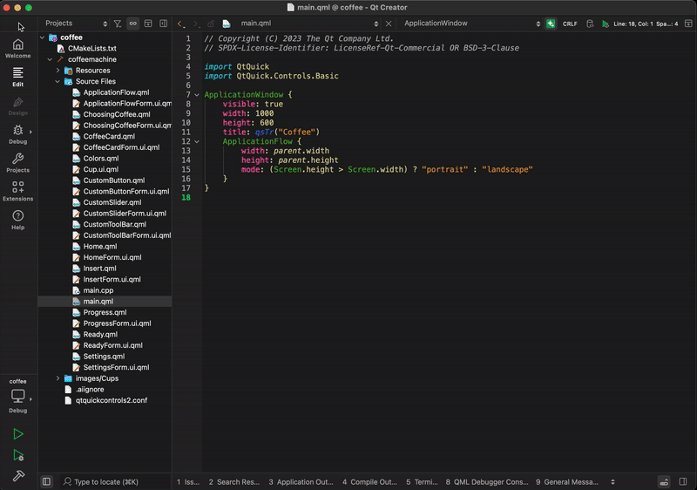Open the Extensions mode
Viewport: 697px width, 490px height.
[x=17, y=191]
